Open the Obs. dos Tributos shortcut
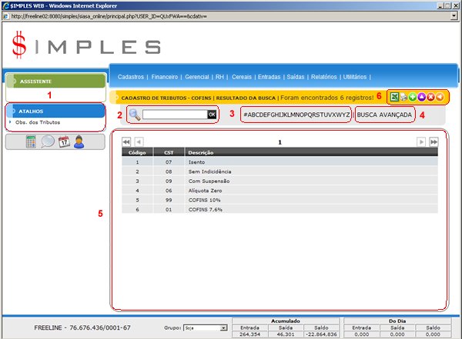Image resolution: width=462 pixels, height=339 pixels. point(38,122)
